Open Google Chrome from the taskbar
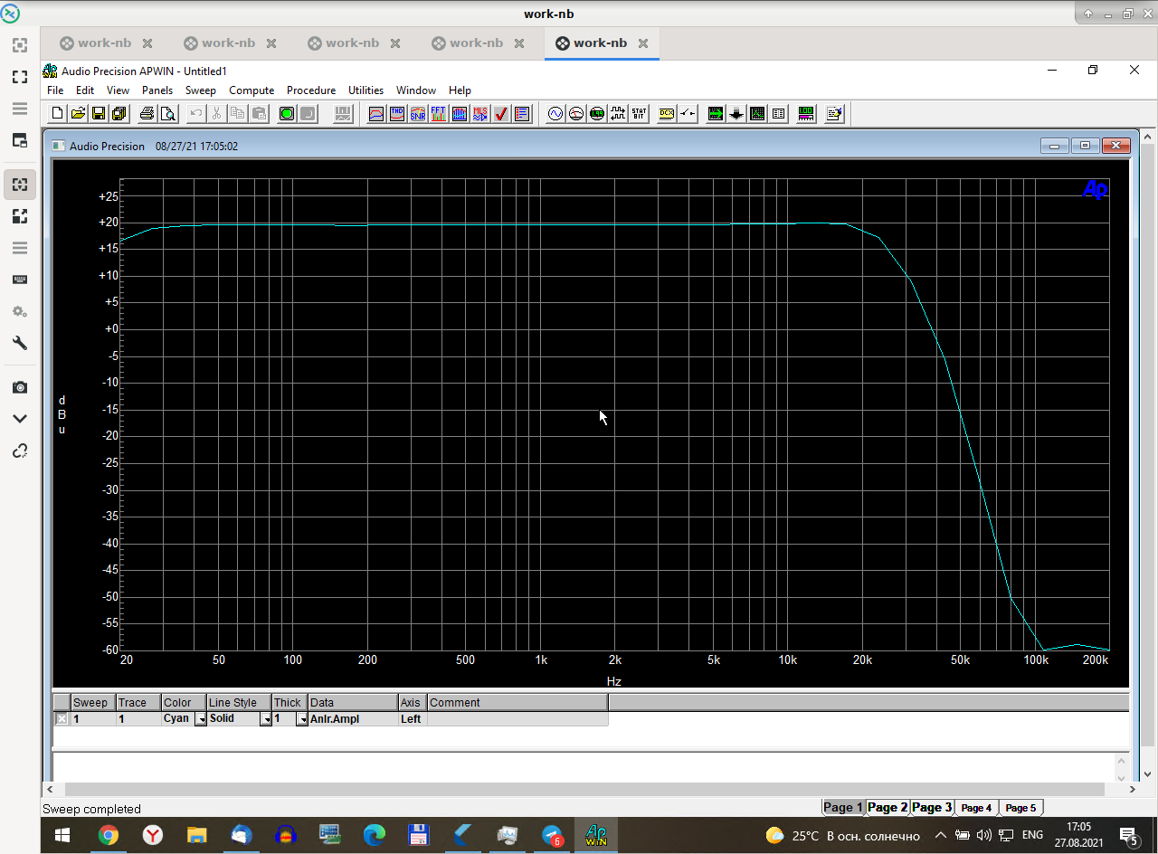The width and height of the screenshot is (1158, 854). pyautogui.click(x=109, y=835)
